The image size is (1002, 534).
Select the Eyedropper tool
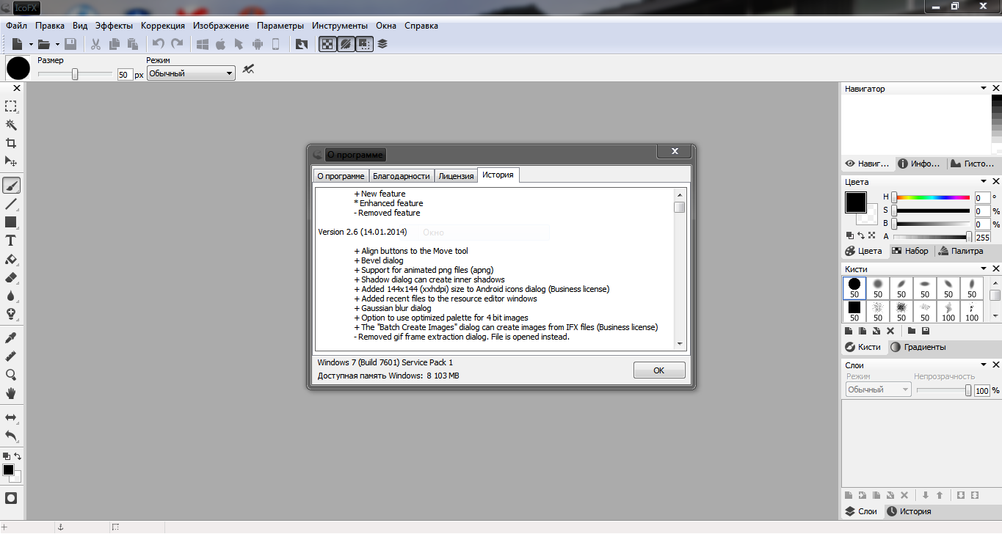[11, 338]
